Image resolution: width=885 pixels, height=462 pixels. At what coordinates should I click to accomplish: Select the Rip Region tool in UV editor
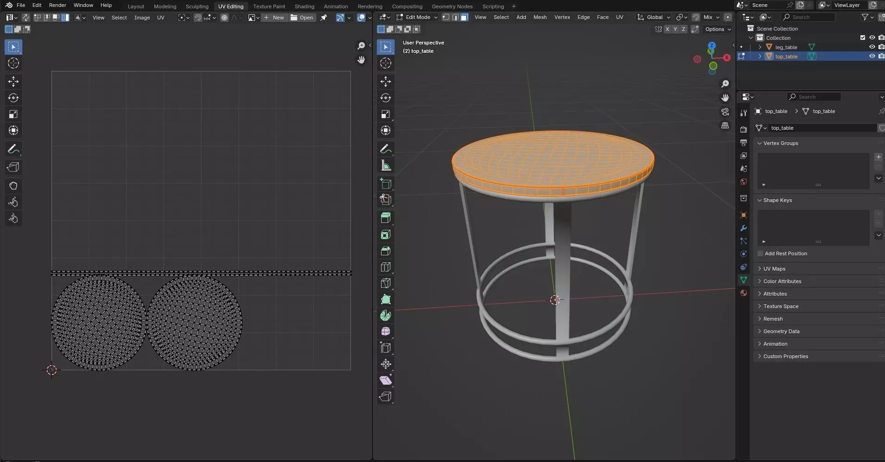pyautogui.click(x=13, y=167)
